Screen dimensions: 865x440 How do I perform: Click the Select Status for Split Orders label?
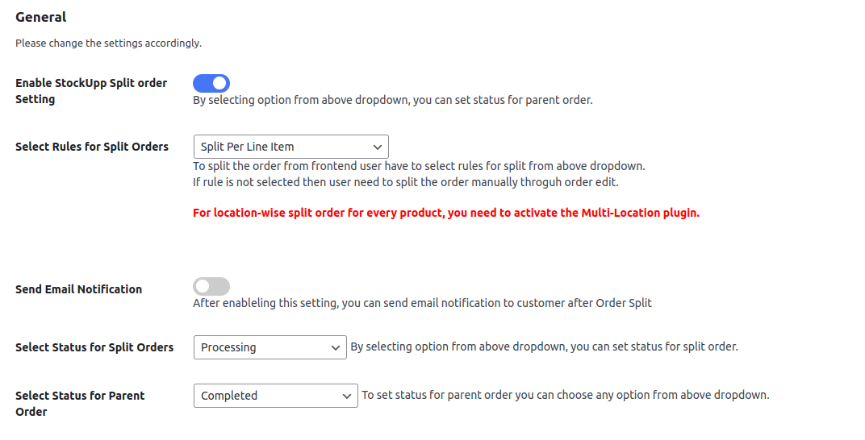click(94, 347)
